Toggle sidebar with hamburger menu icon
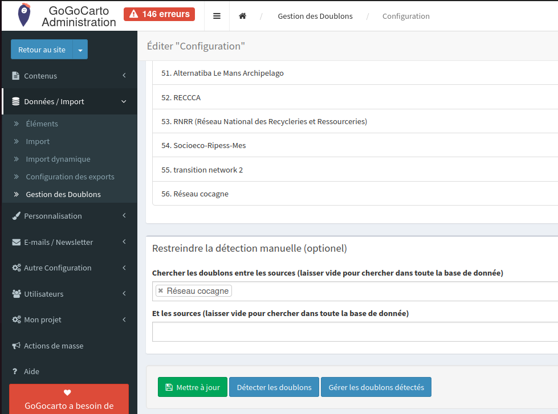558x414 pixels. [x=217, y=16]
